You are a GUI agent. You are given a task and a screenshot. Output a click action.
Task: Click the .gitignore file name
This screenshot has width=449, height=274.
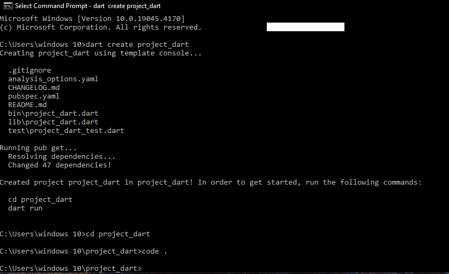coord(30,70)
